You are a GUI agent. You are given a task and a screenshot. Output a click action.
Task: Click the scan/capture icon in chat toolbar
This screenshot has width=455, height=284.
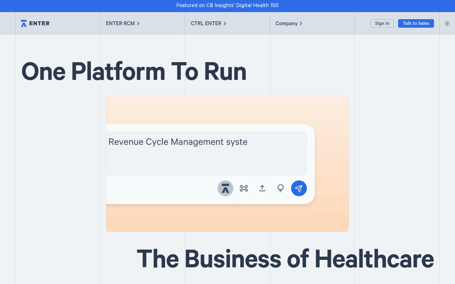(x=244, y=188)
